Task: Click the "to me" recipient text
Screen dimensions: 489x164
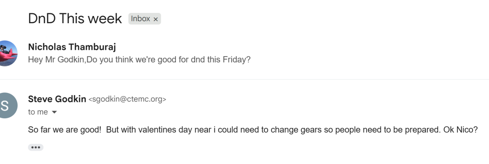Action: click(x=38, y=112)
